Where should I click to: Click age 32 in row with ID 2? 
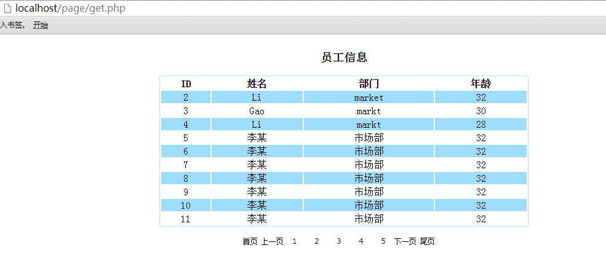480,97
